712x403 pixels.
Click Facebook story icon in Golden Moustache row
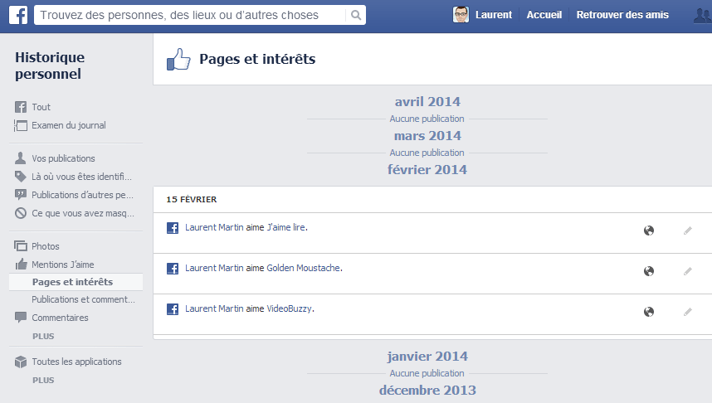(x=173, y=268)
